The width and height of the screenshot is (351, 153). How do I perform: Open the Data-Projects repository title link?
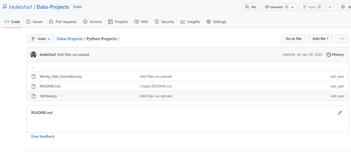(53, 7)
